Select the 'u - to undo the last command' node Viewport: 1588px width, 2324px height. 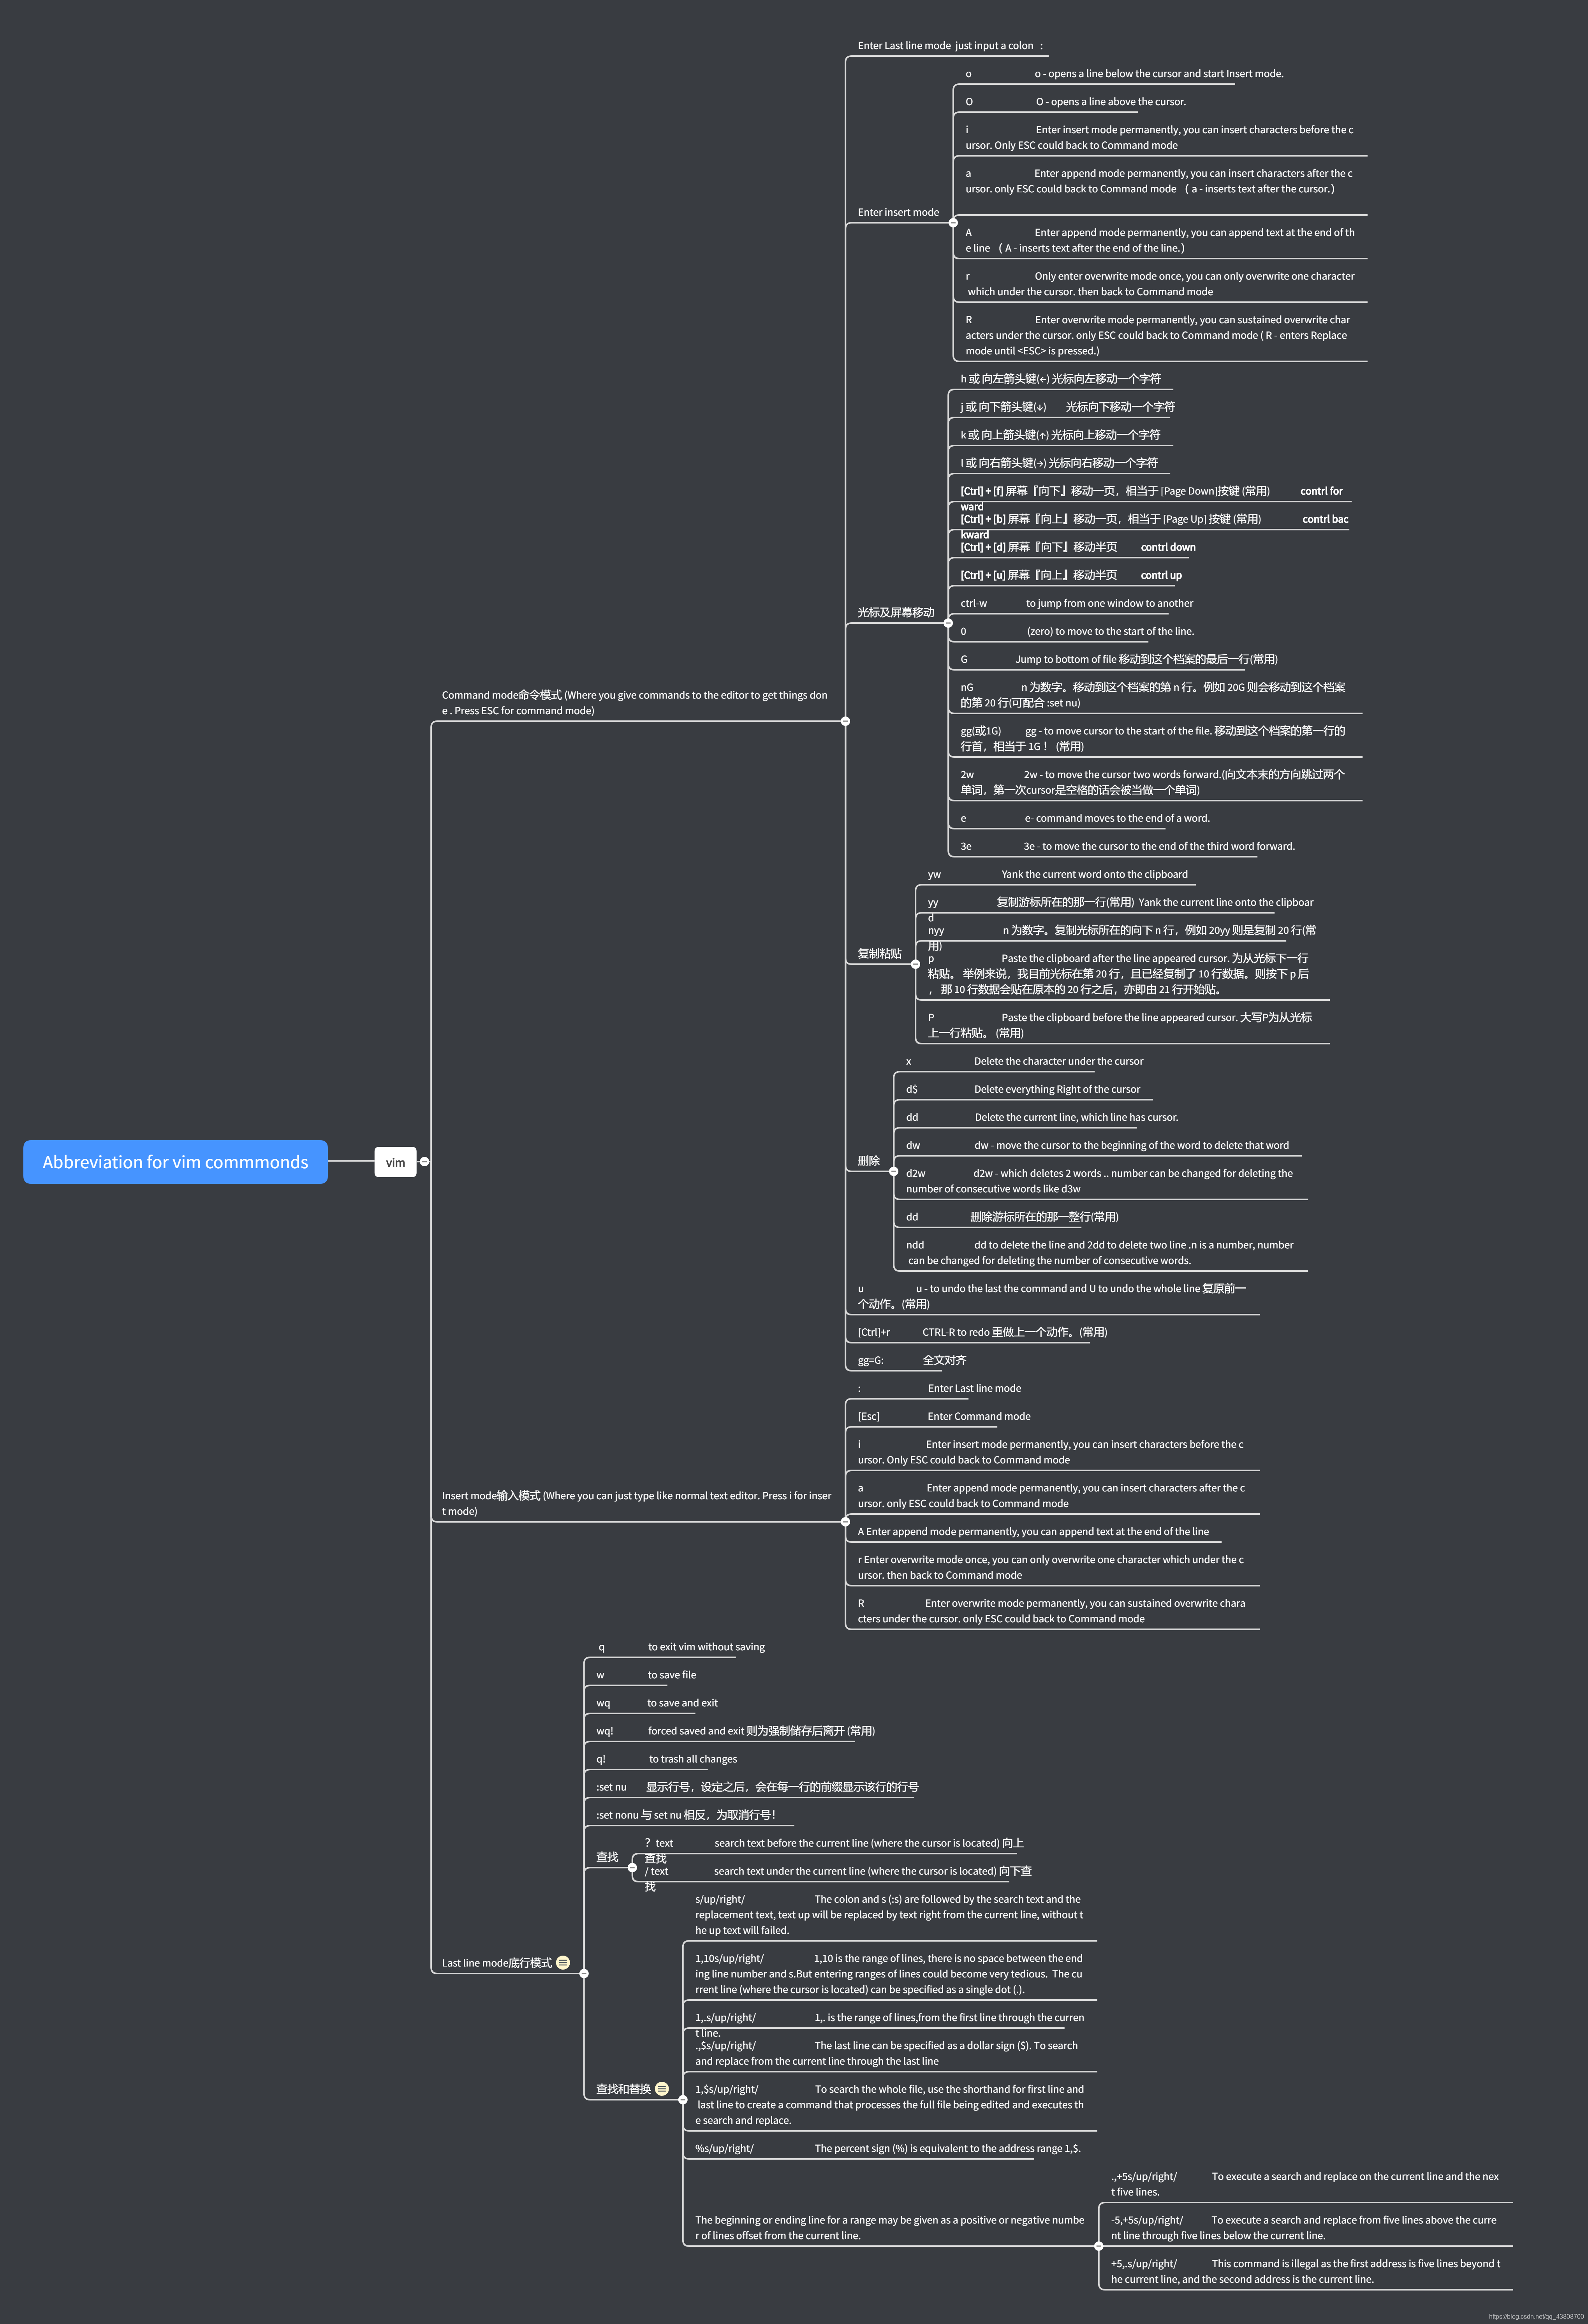click(1052, 1296)
